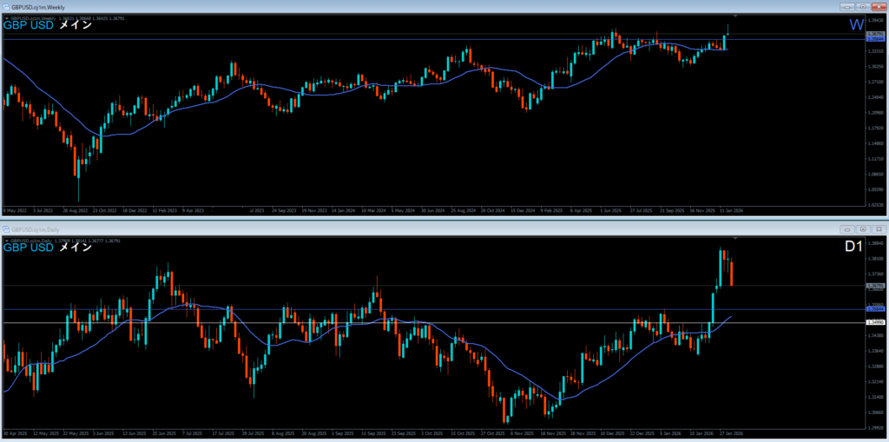Maximize the GBPUSD Weekly chart window
This screenshot has width=889, height=442.
(x=862, y=5)
